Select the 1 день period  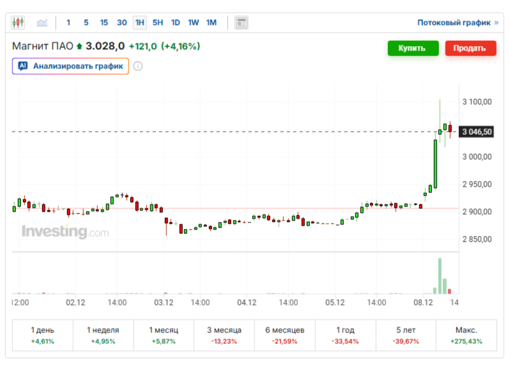[43, 335]
